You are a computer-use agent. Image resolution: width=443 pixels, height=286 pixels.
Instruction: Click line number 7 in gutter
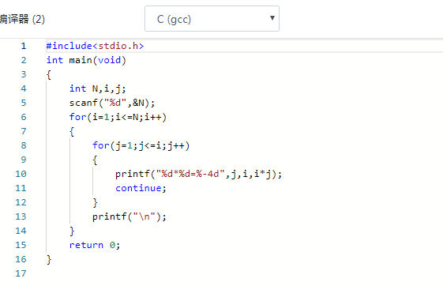[24, 131]
